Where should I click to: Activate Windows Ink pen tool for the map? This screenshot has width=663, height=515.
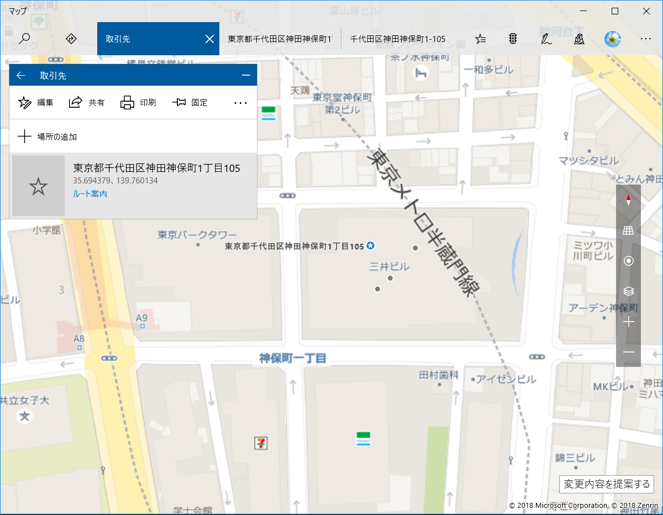(546, 39)
